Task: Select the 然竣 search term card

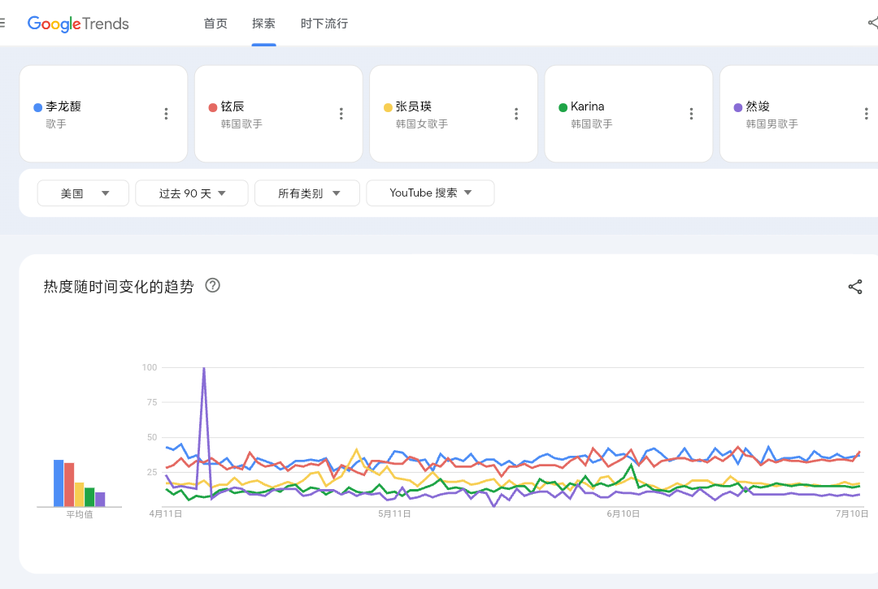Action: [799, 114]
